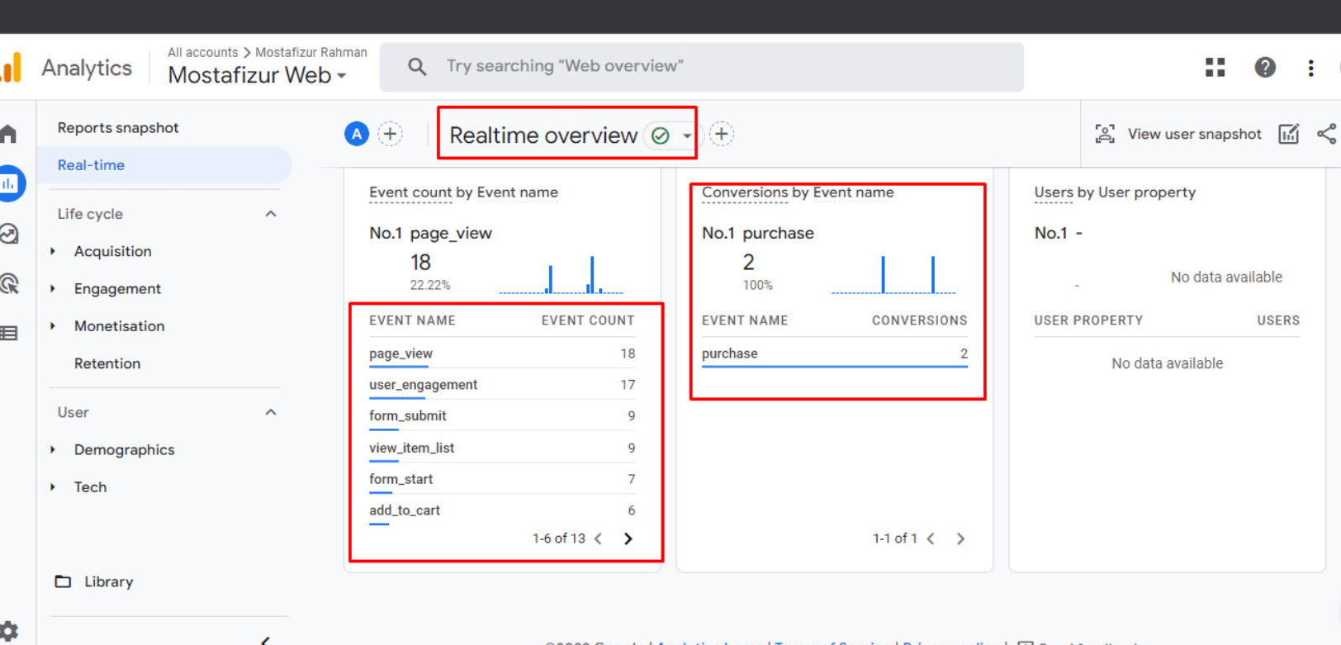Image resolution: width=1341 pixels, height=645 pixels.
Task: Click the share report icon
Action: 1326,134
